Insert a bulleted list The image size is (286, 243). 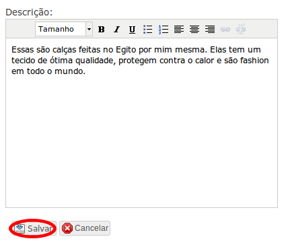[x=147, y=29]
